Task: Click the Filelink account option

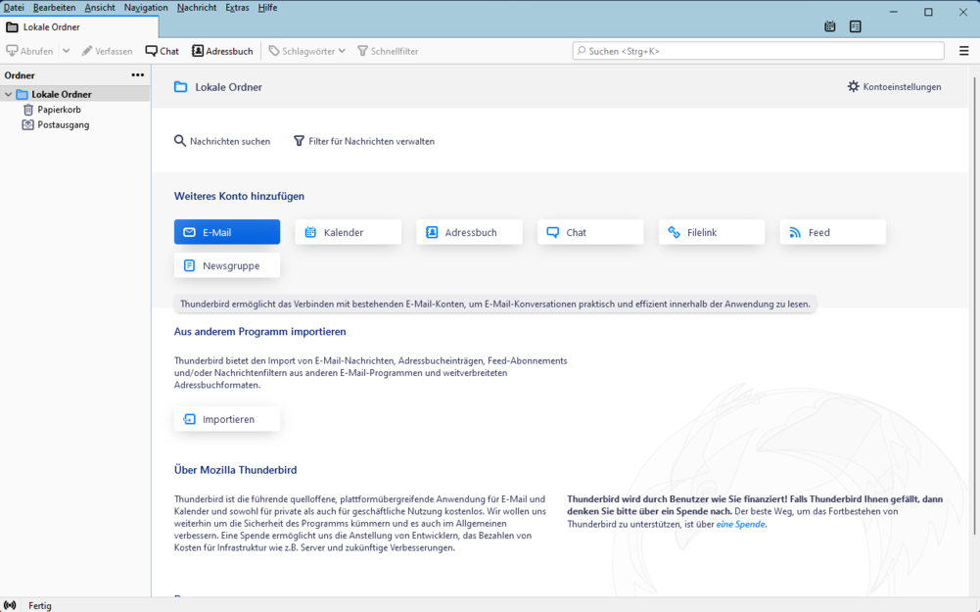Action: coord(712,232)
